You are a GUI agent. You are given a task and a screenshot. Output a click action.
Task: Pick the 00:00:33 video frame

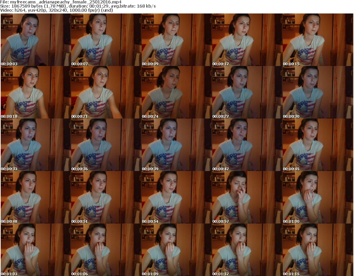36,145
